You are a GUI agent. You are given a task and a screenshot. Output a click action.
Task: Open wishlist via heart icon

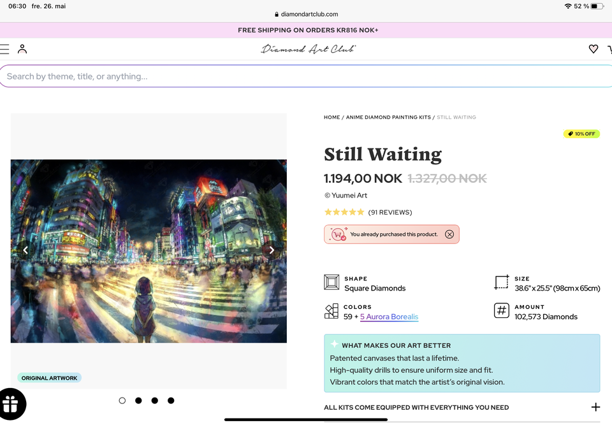pyautogui.click(x=594, y=49)
